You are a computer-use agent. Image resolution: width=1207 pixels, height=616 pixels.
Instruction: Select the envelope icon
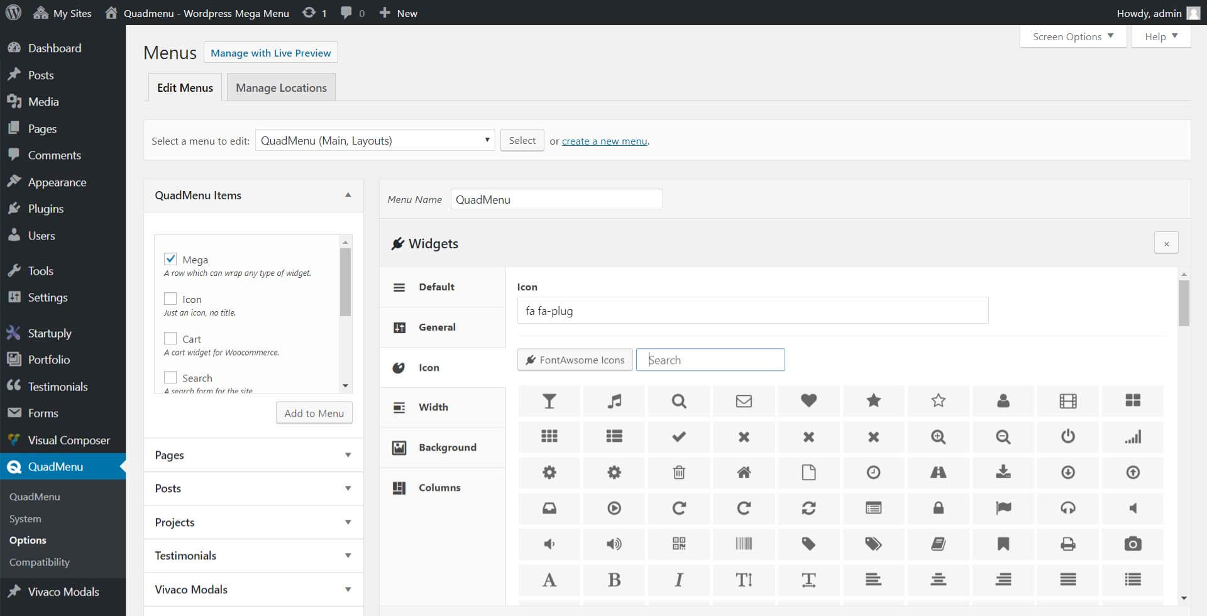point(744,401)
